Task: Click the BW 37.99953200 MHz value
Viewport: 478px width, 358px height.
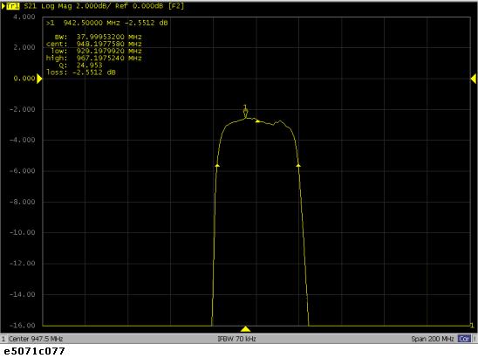Action: click(x=109, y=37)
